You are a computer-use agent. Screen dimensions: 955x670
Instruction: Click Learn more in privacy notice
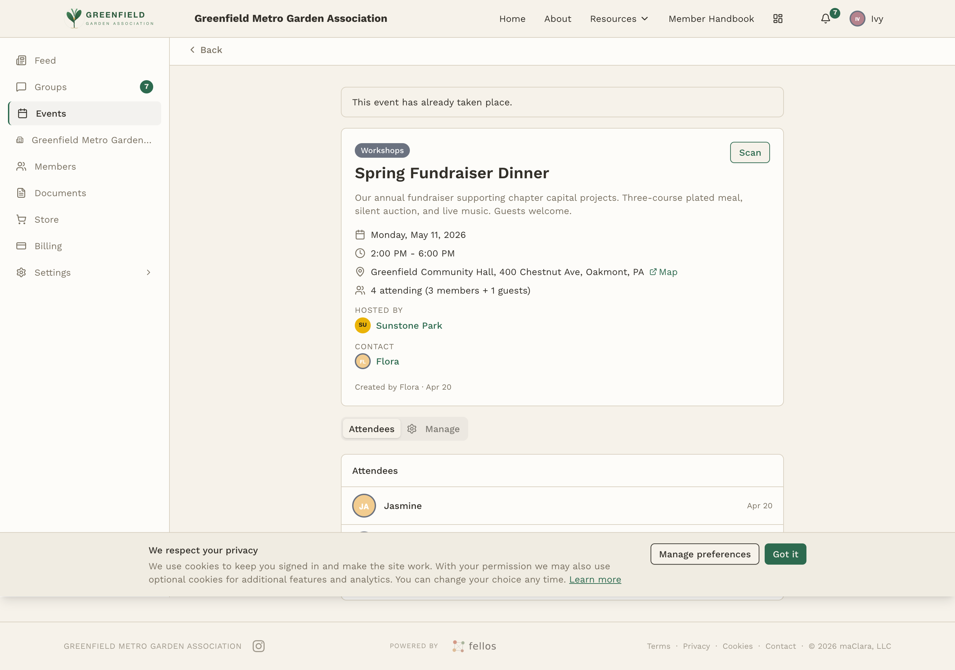(x=595, y=580)
